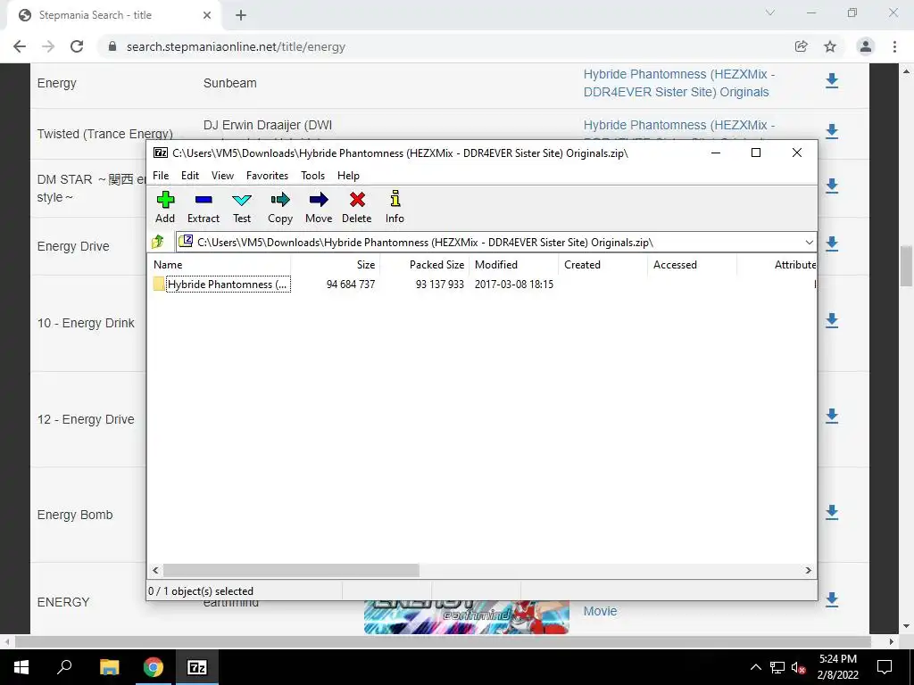Click '0 / 1 object(s) selected' status text
914x685 pixels.
coord(201,591)
